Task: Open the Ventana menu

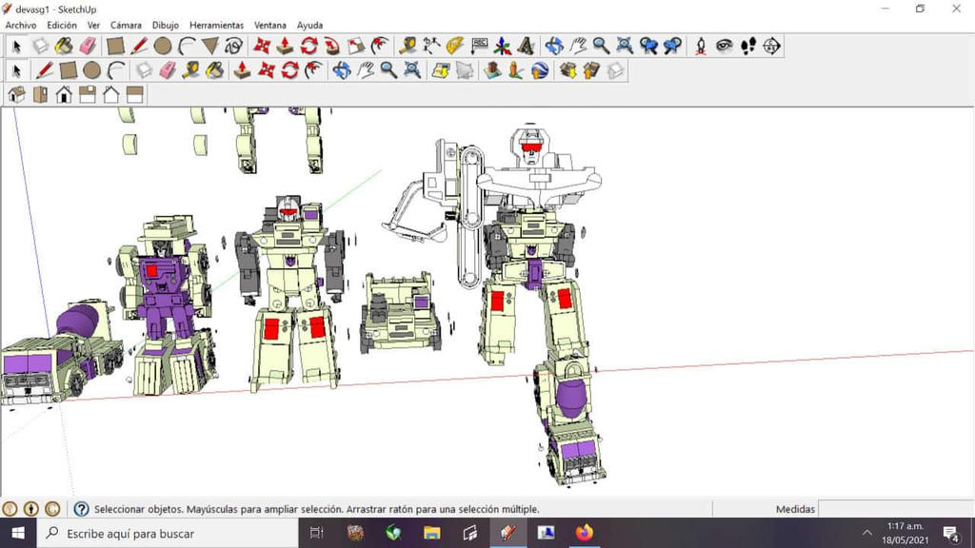Action: (x=269, y=26)
